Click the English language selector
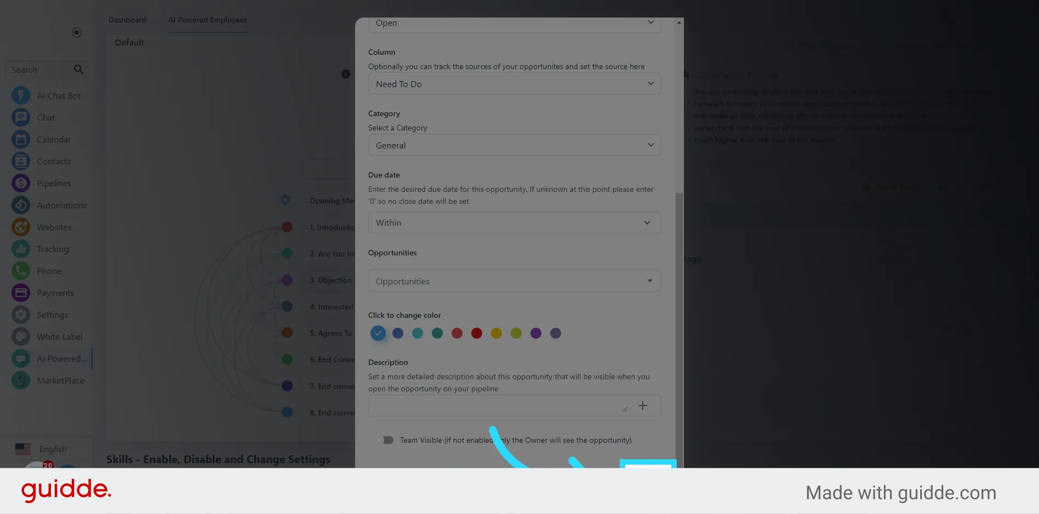 point(53,449)
